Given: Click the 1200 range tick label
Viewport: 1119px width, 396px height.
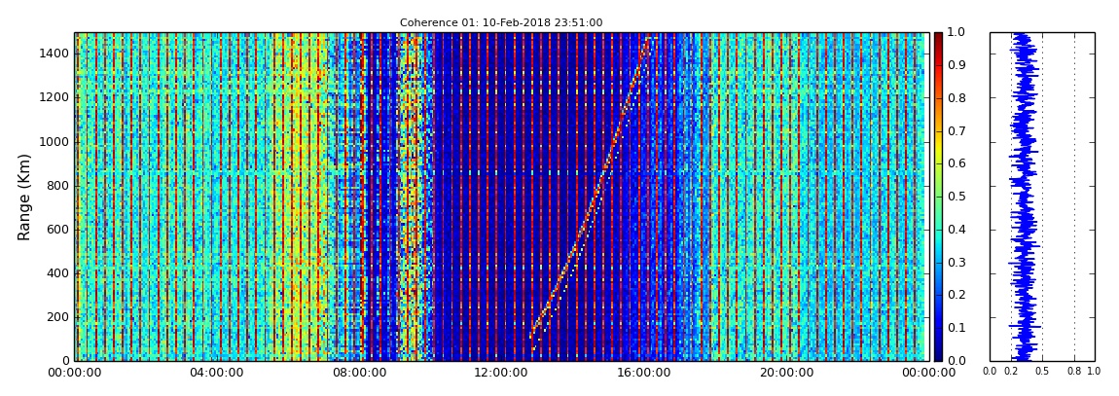Looking at the screenshot, I should tap(55, 97).
